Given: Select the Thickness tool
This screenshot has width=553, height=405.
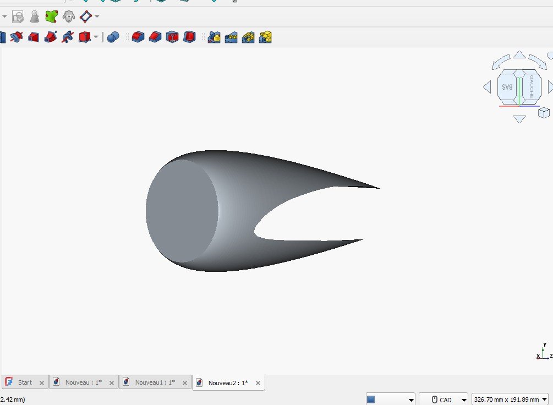Looking at the screenshot, I should pos(190,37).
